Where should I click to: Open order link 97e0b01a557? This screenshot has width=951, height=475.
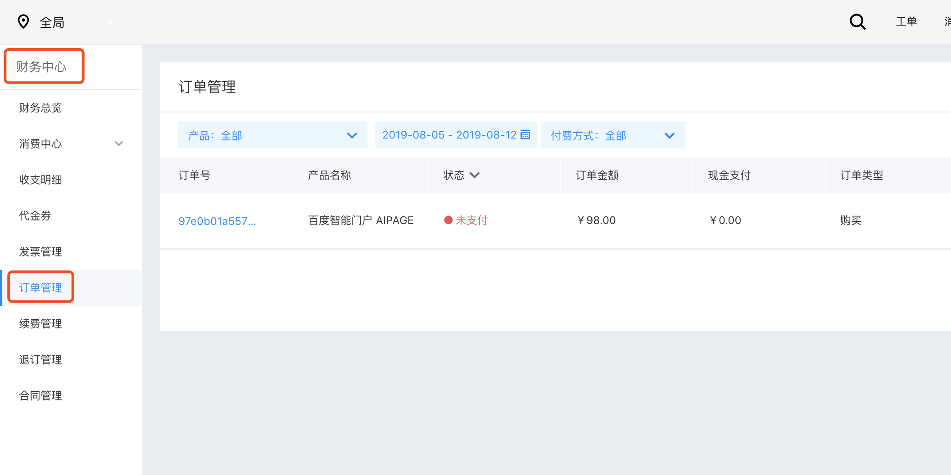click(217, 220)
